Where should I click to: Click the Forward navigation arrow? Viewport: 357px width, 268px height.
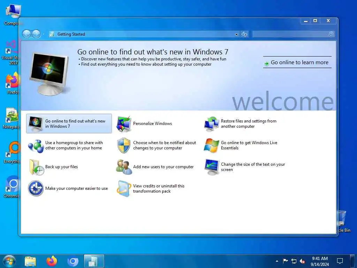click(x=36, y=34)
